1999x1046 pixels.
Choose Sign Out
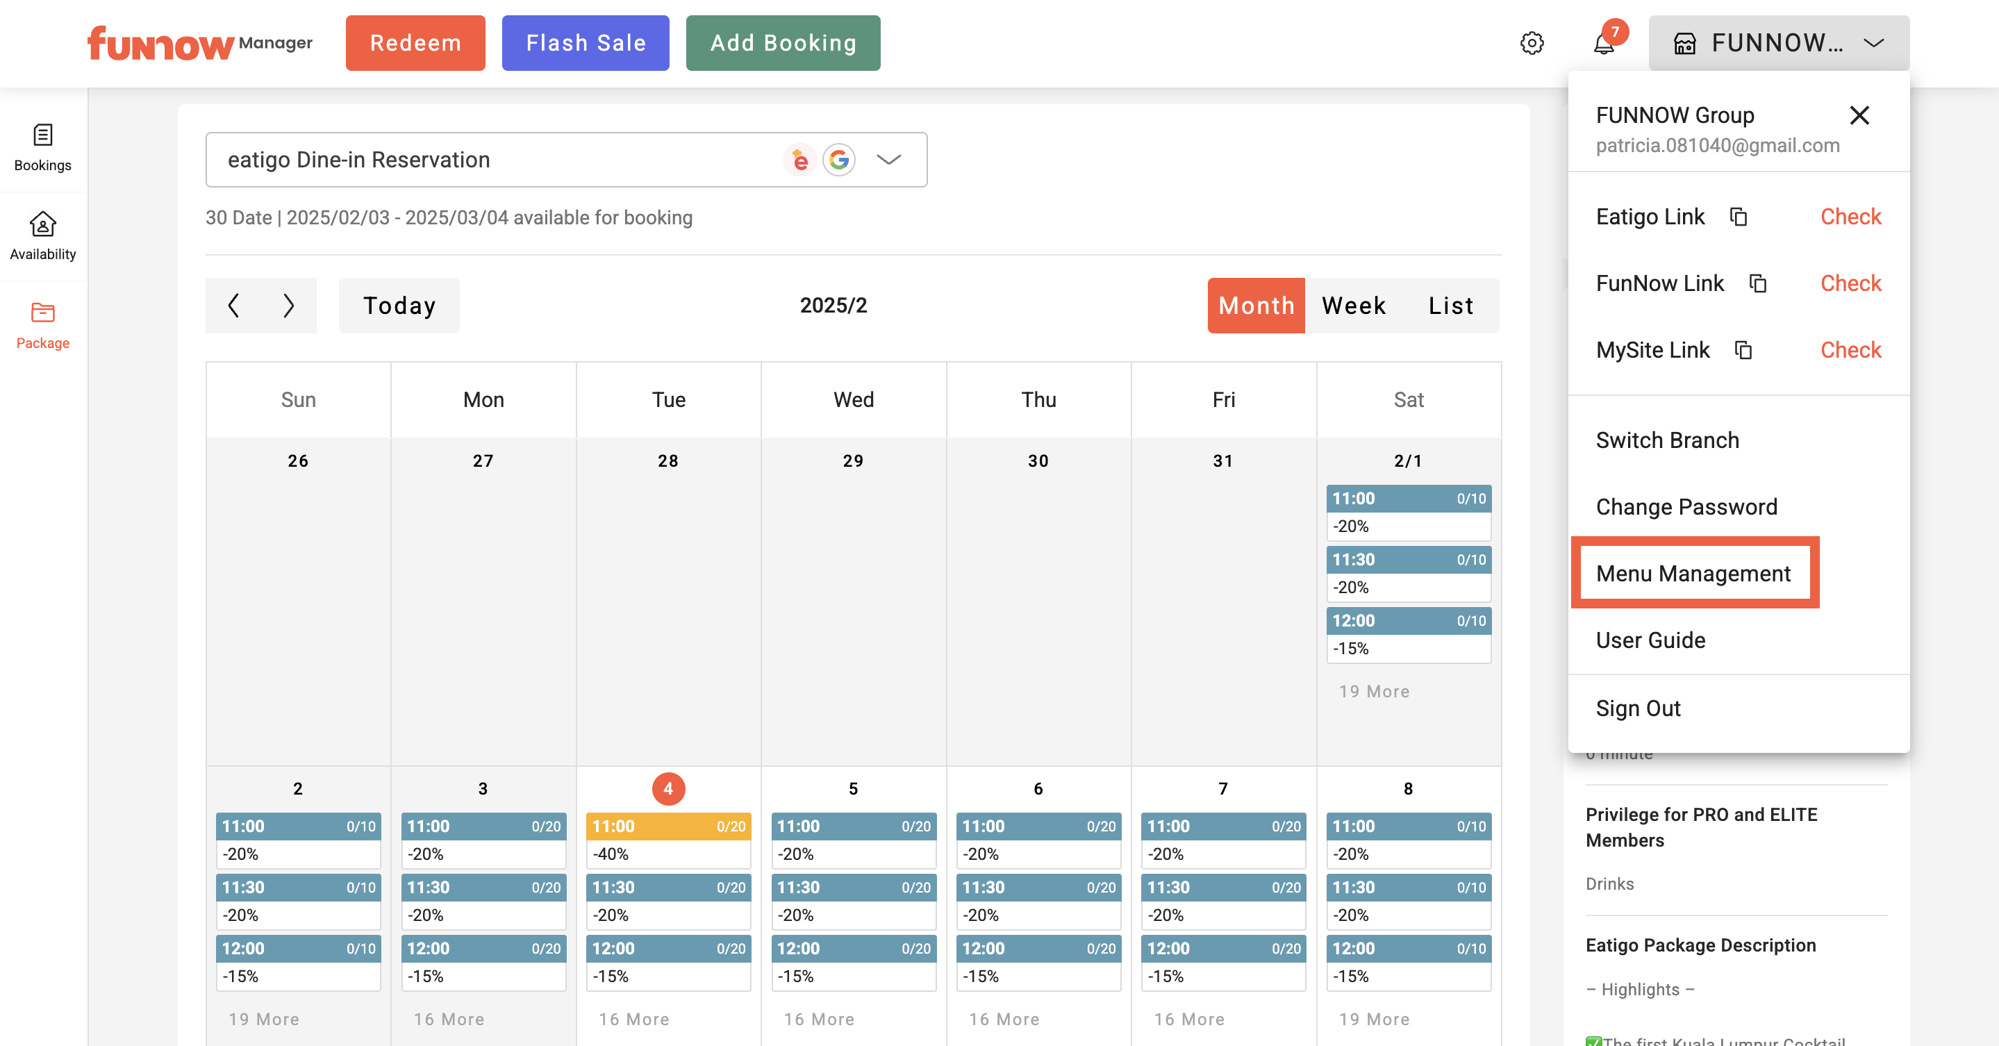click(1638, 708)
